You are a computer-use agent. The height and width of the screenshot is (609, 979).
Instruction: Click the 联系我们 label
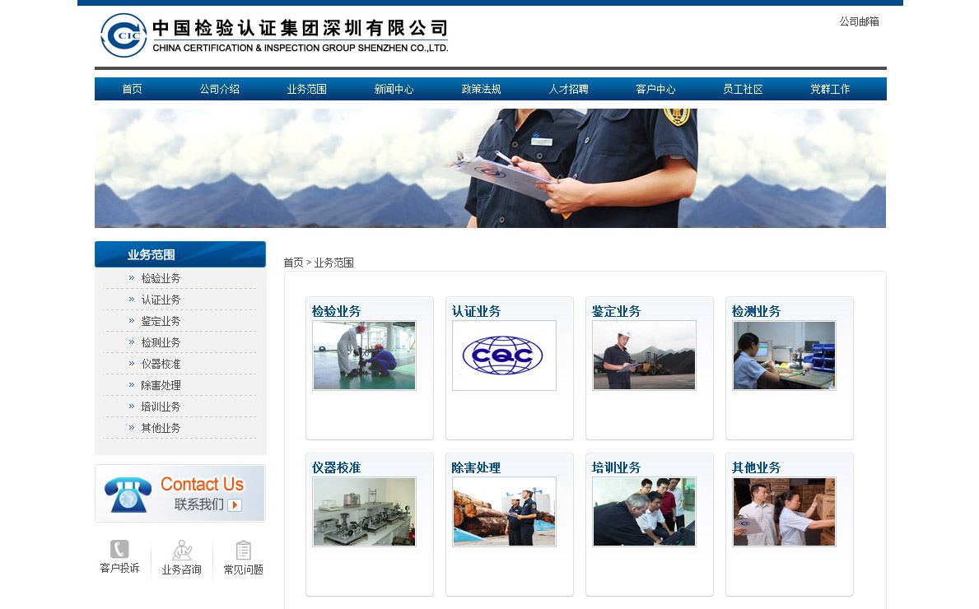tap(198, 504)
